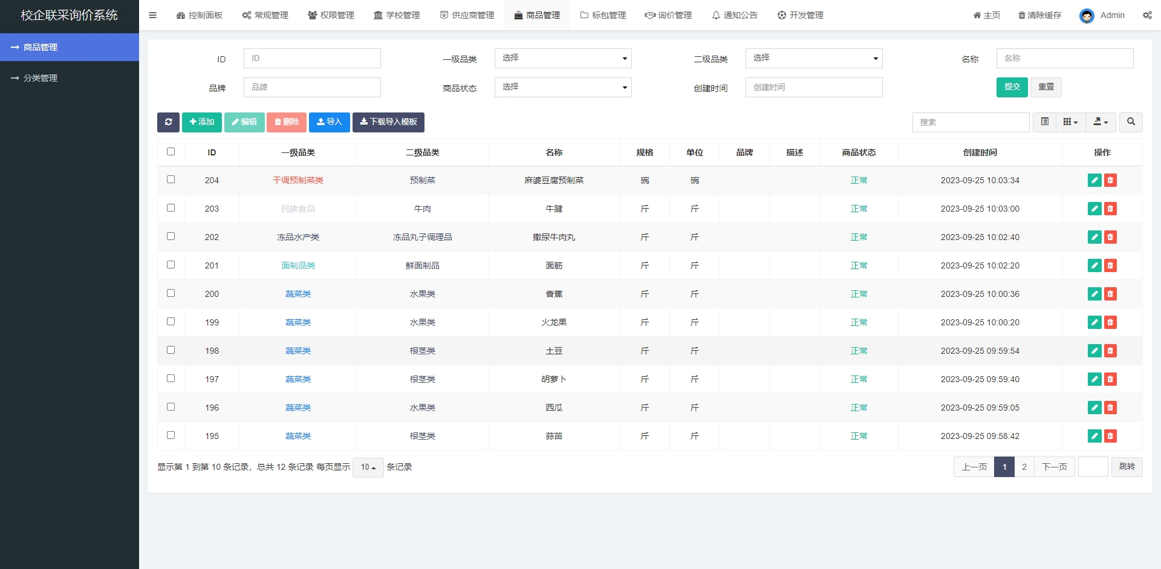
Task: Edit row 201 with green pencil icon
Action: click(x=1094, y=265)
